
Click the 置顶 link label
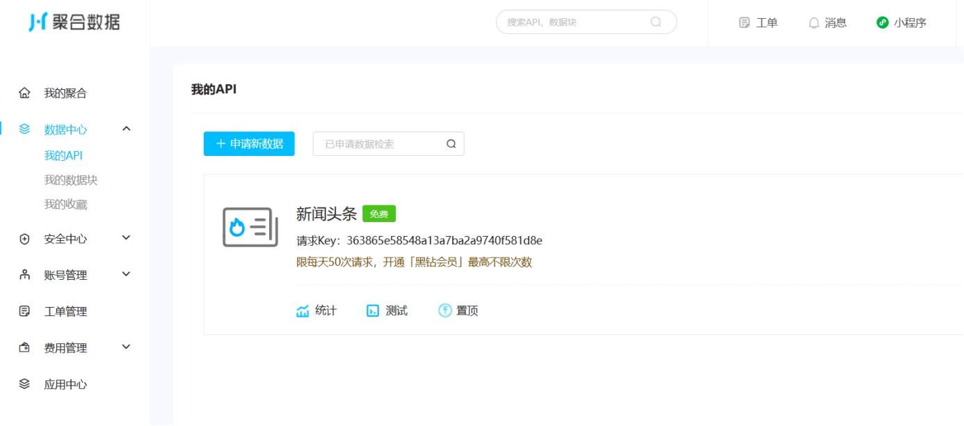[467, 310]
